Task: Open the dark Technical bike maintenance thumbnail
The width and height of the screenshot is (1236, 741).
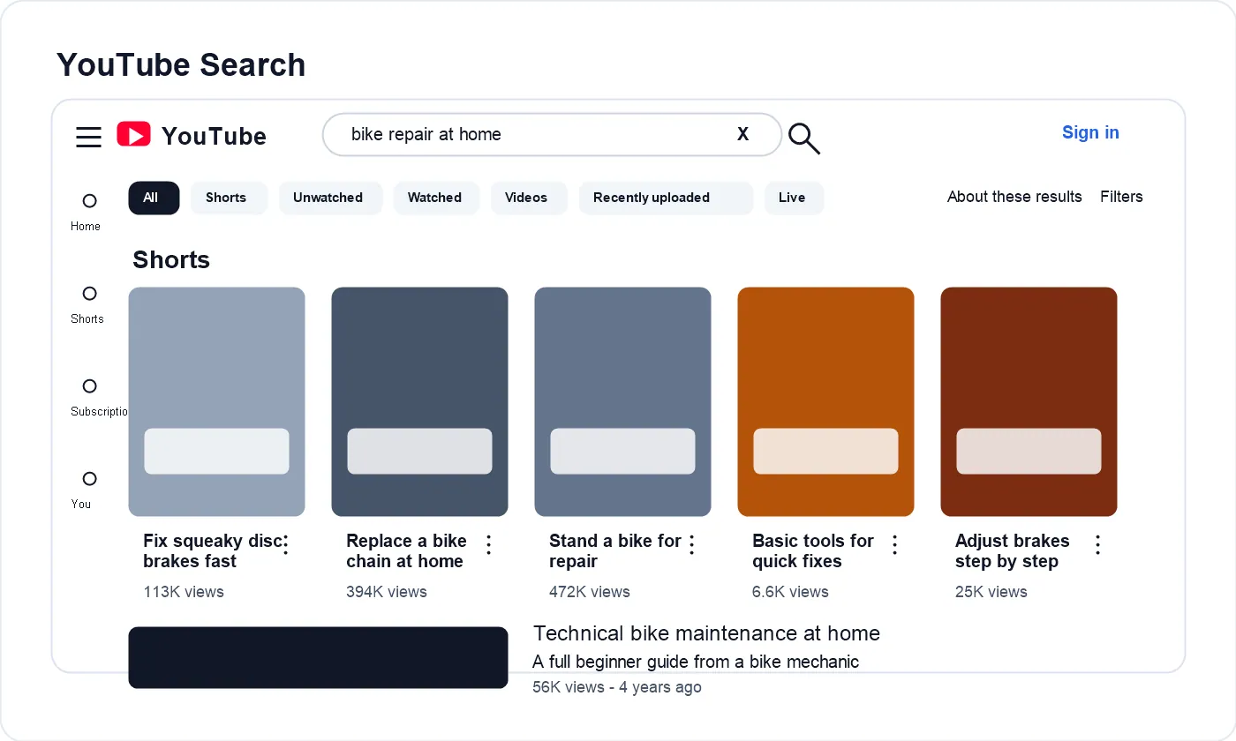Action: coord(318,657)
